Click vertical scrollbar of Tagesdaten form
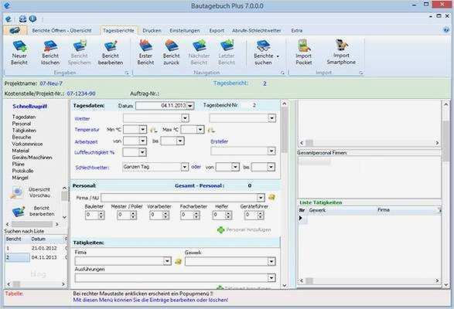Image resolution: width=454 pixels, height=309 pixels. click(285, 194)
